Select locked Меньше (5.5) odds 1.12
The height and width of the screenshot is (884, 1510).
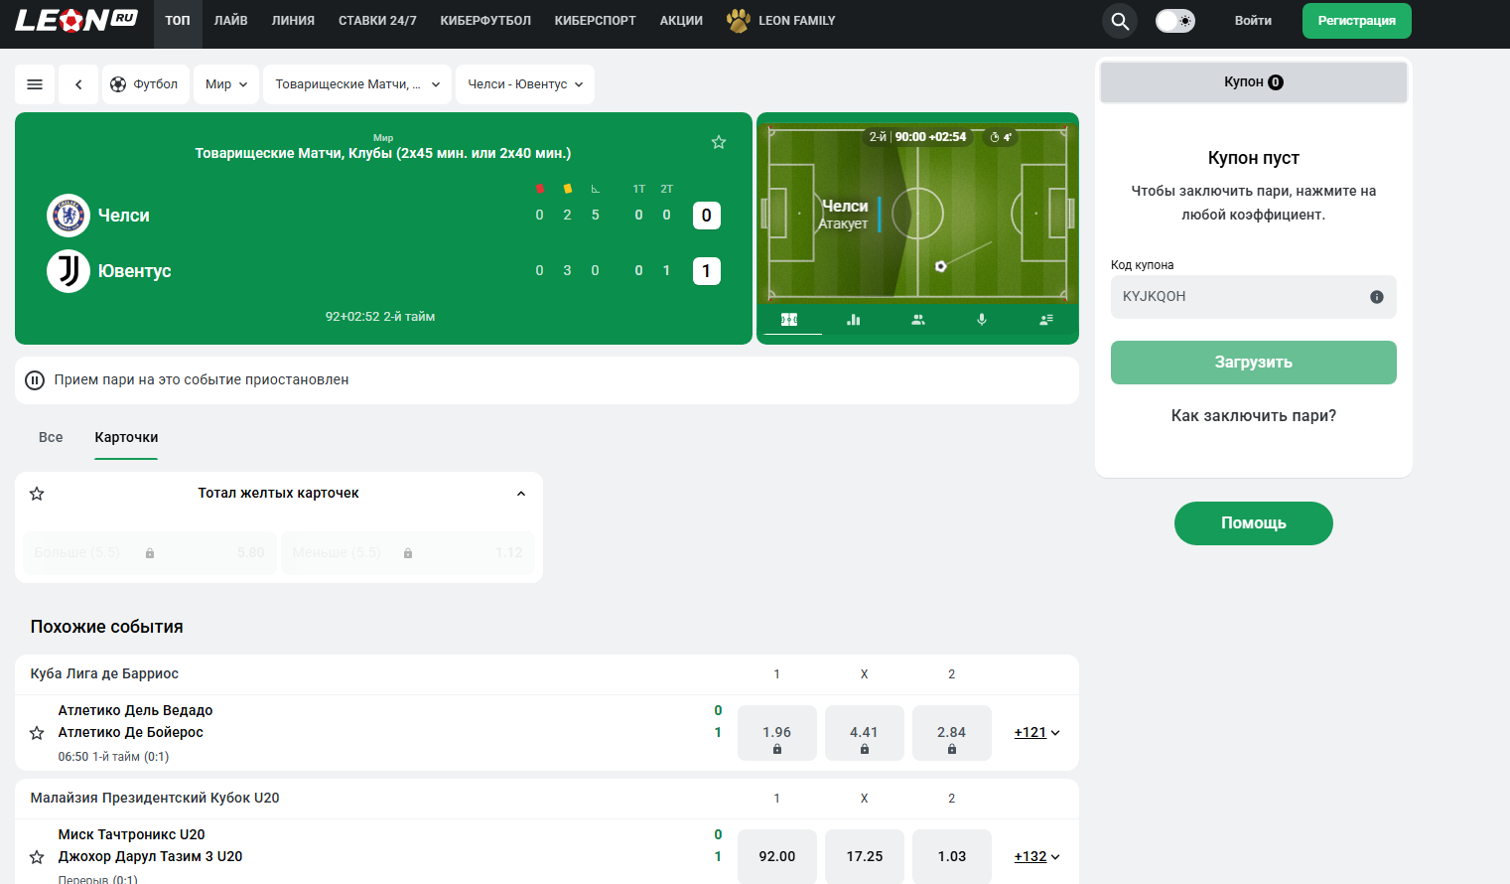point(408,553)
